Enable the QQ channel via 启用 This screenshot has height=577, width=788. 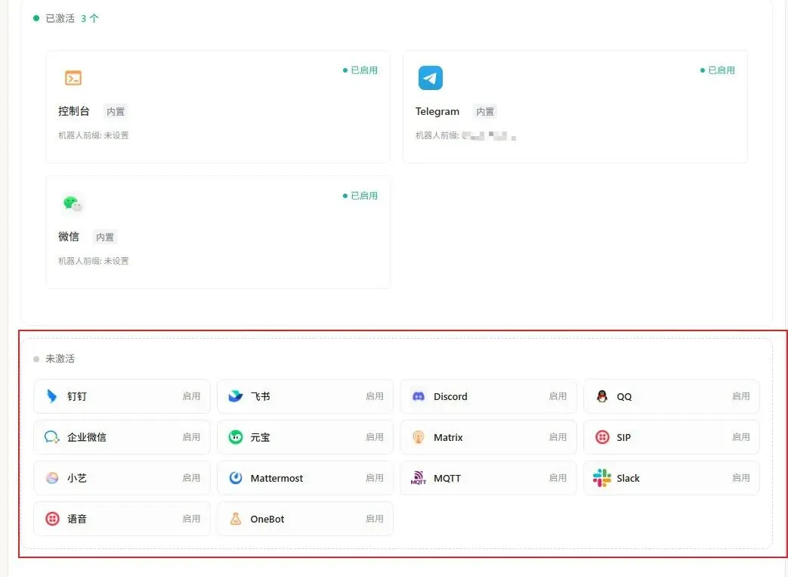pyautogui.click(x=741, y=396)
